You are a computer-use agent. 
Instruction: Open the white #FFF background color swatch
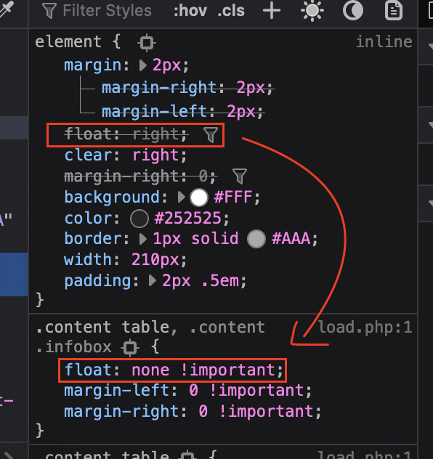199,198
